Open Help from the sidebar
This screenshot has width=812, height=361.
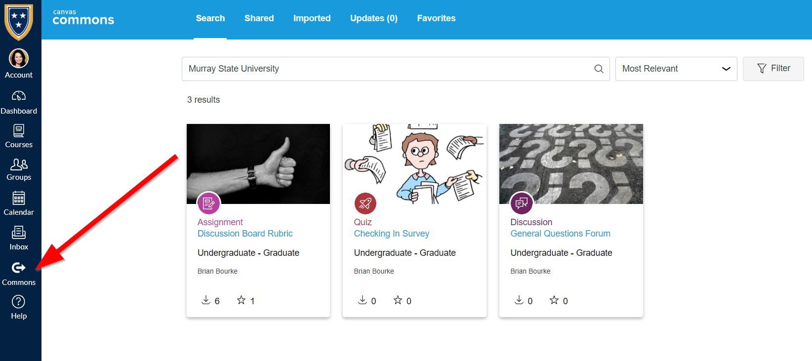coord(19,307)
